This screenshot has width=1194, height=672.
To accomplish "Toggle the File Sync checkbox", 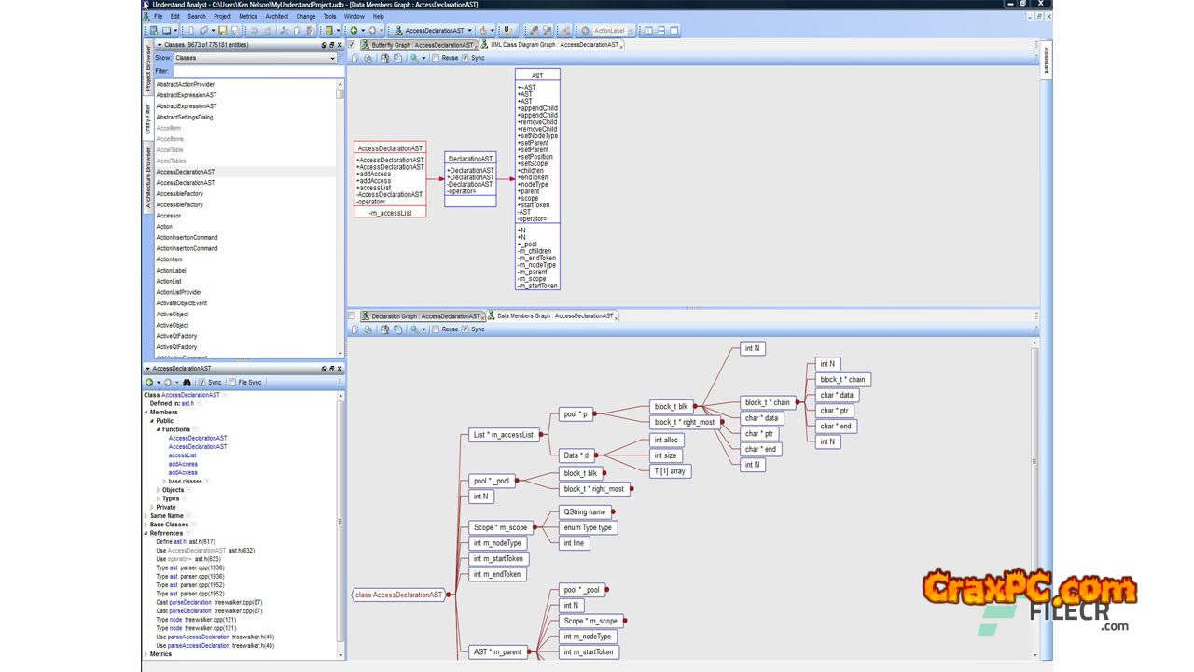I will point(232,382).
